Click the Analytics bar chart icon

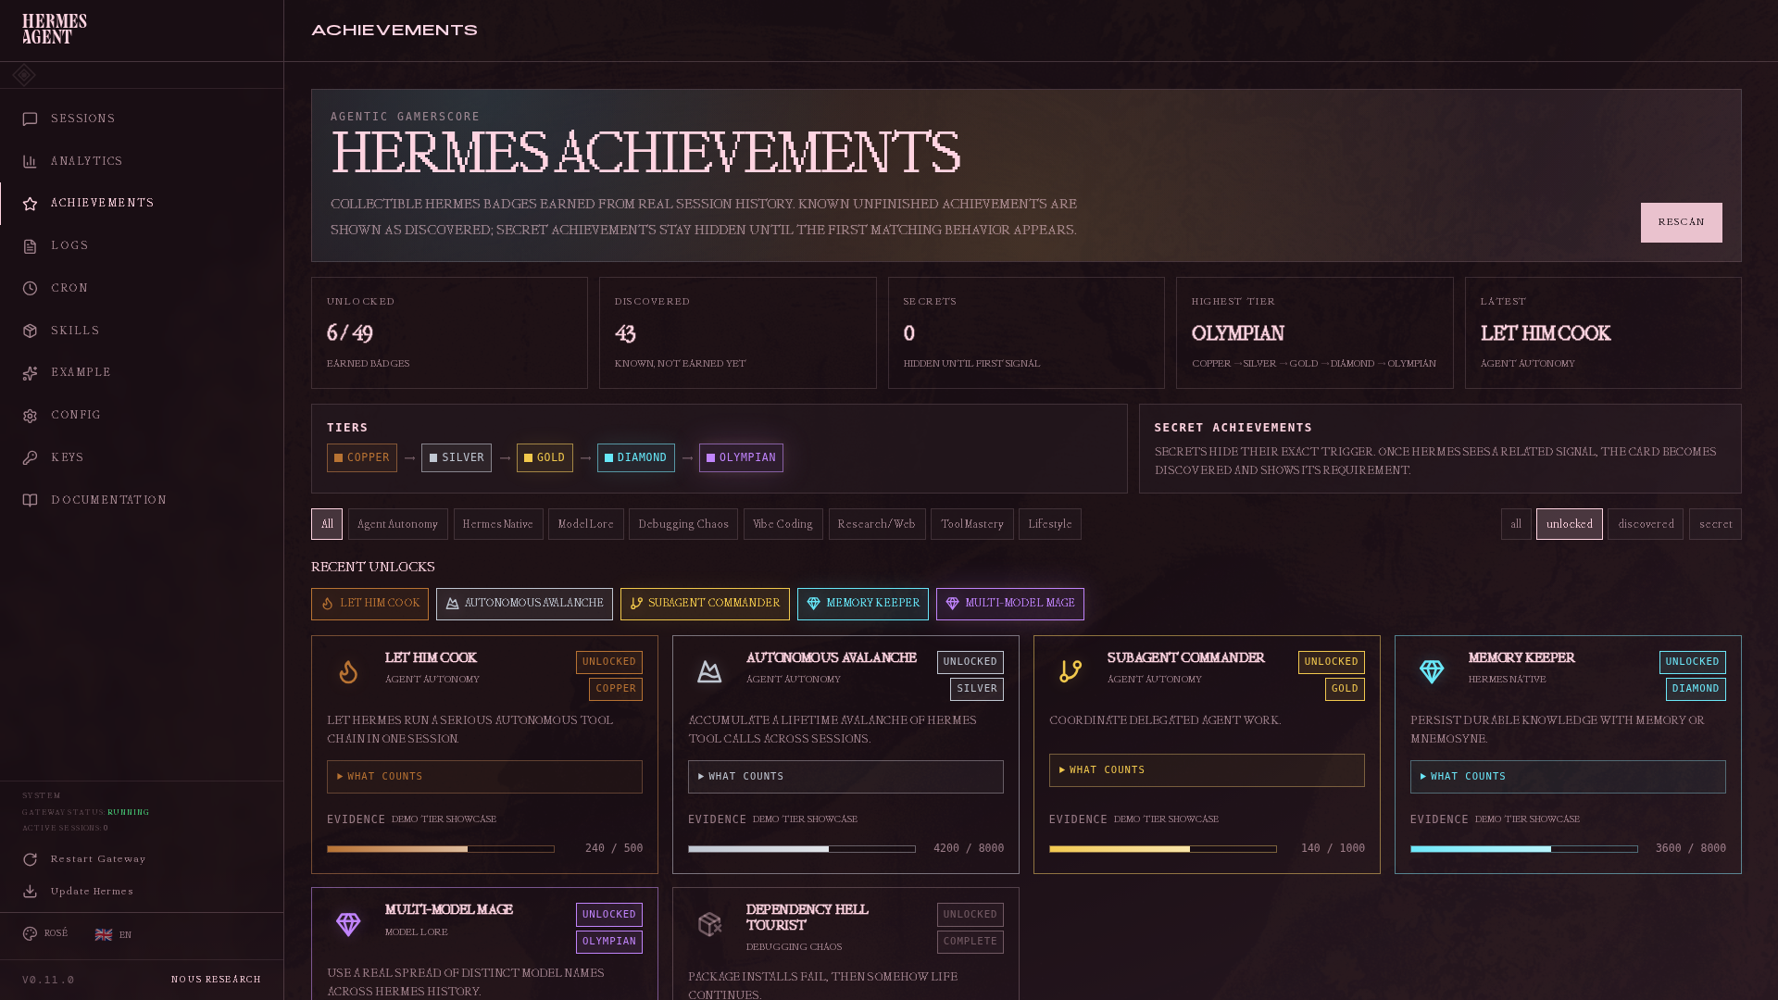[30, 162]
